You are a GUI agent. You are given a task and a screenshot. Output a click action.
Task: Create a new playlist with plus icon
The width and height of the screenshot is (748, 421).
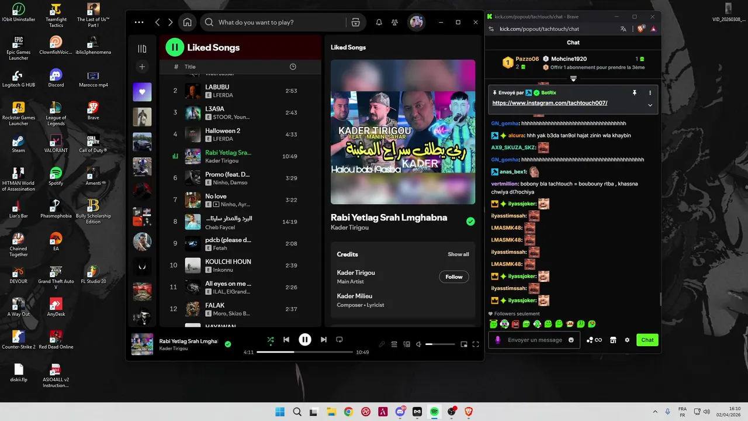(142, 67)
